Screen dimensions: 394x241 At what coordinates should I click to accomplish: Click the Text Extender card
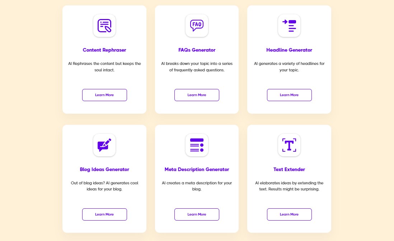[289, 178]
